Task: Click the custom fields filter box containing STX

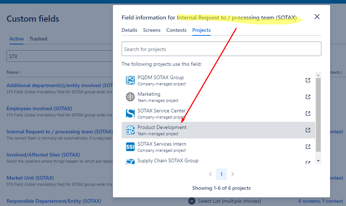Action: tap(60, 56)
